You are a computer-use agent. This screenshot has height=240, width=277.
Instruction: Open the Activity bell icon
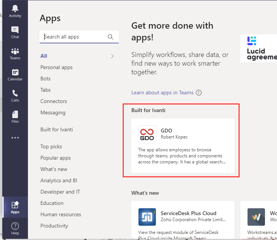click(15, 9)
